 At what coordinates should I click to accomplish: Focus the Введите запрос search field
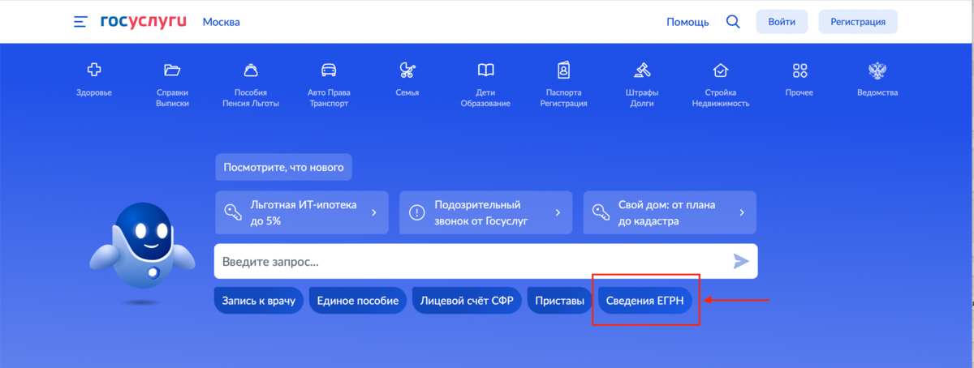[485, 261]
